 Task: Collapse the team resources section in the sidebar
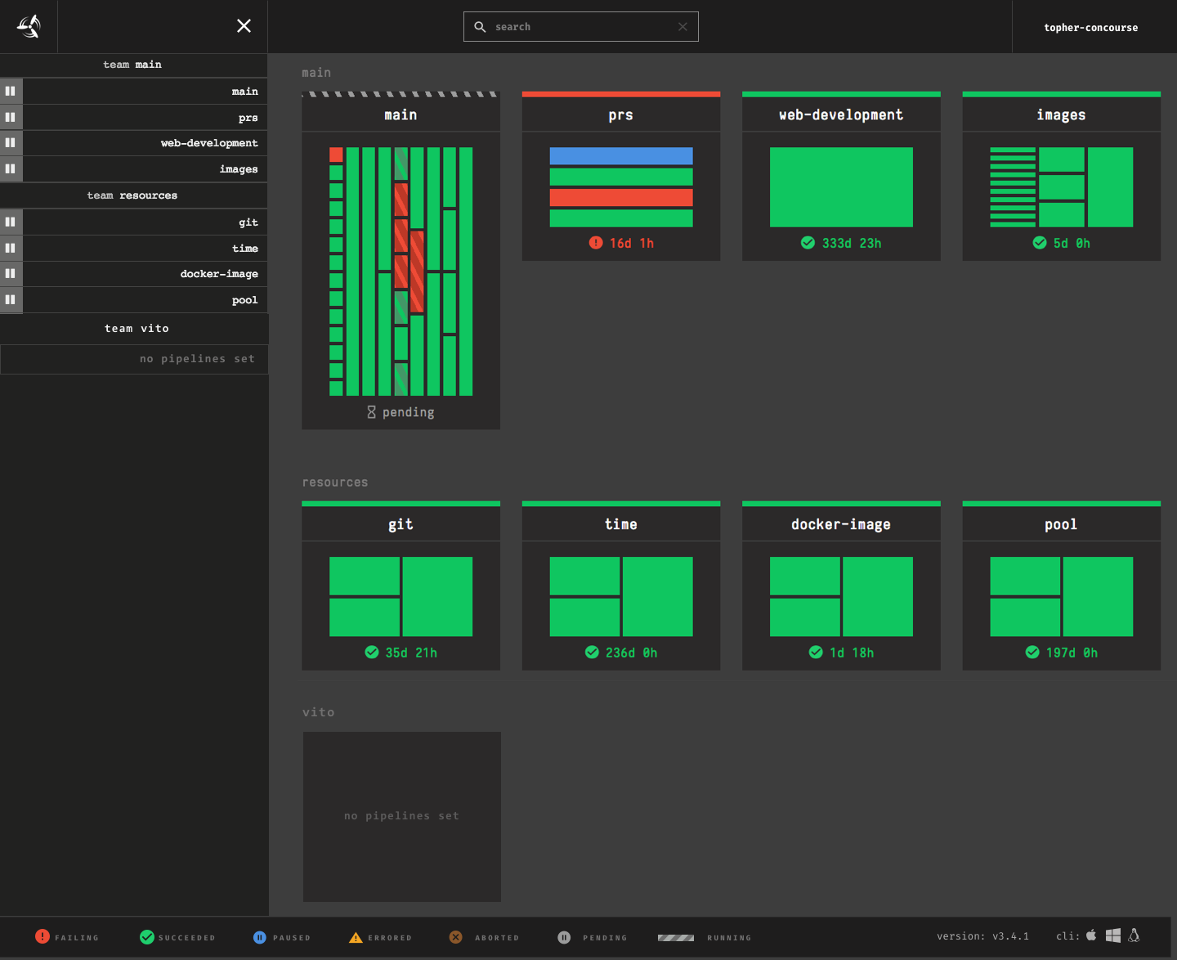coord(134,195)
